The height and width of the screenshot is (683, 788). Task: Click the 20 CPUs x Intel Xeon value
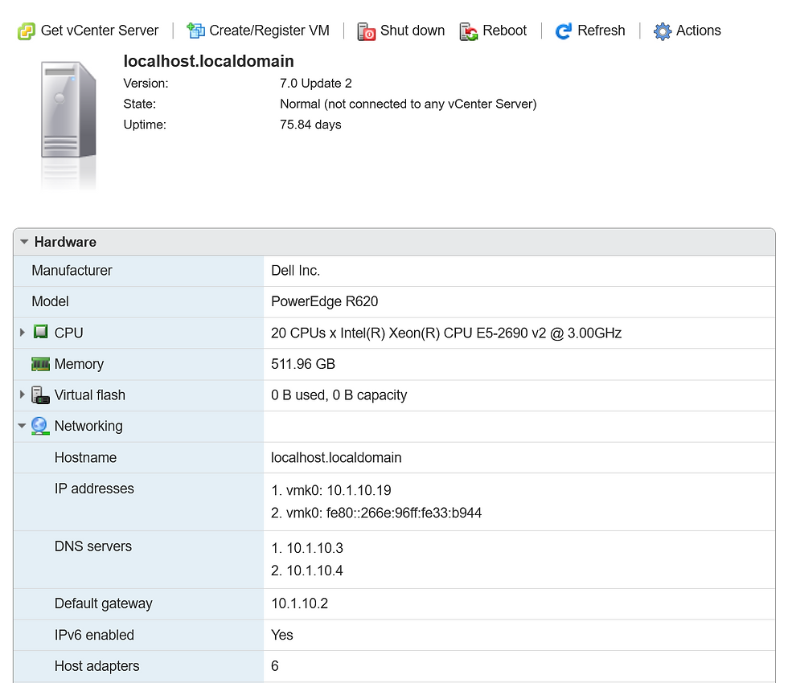[x=445, y=333]
